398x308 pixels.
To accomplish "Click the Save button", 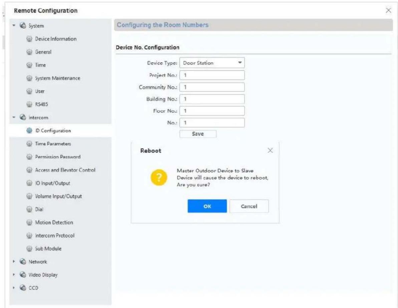I will [x=198, y=134].
